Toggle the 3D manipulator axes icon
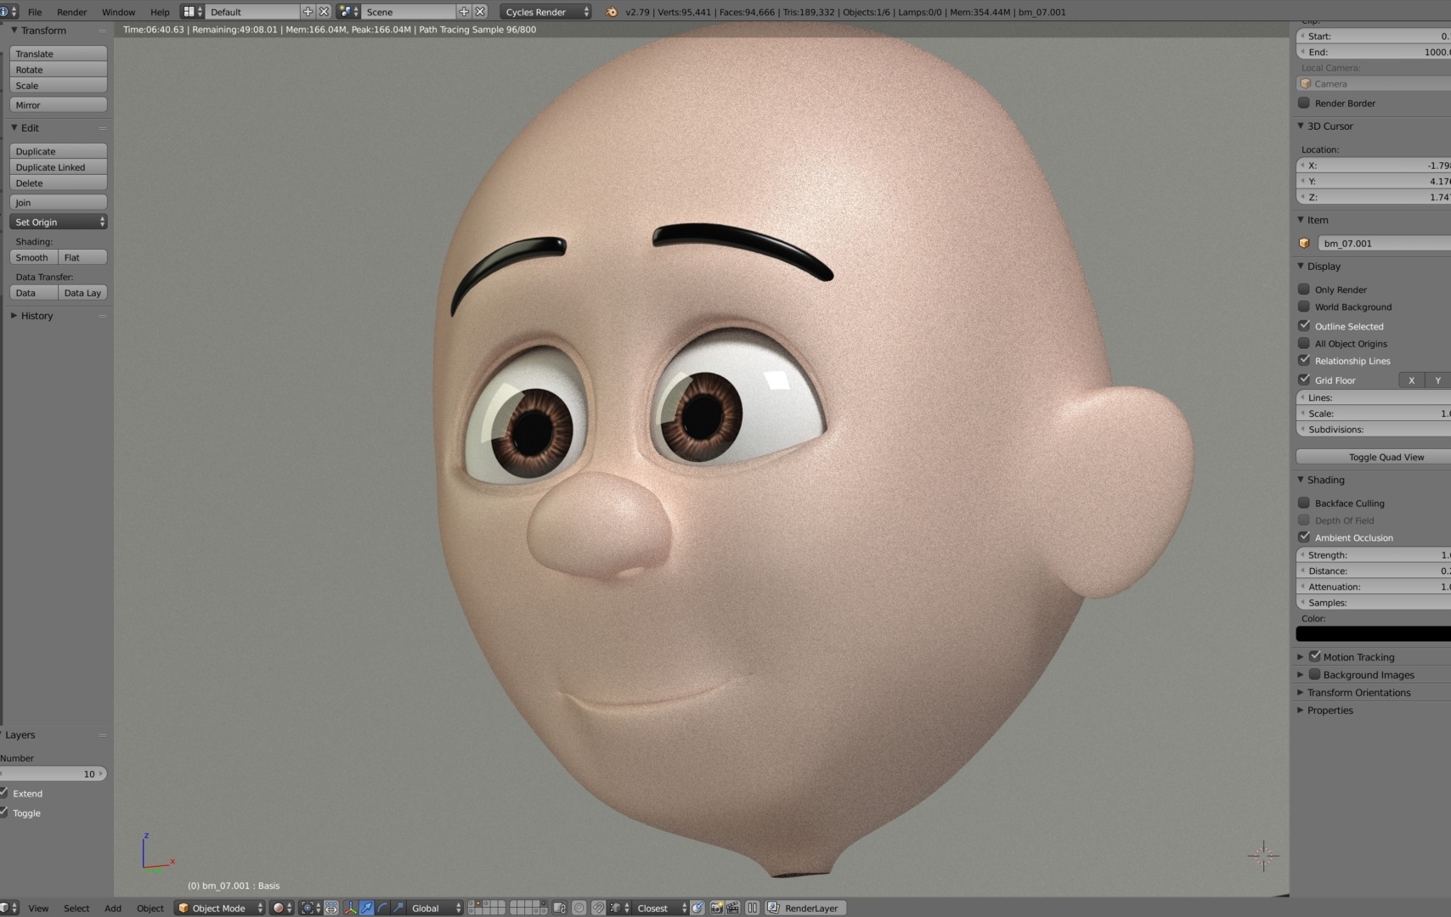Screen dimensions: 1451x917 click(350, 908)
